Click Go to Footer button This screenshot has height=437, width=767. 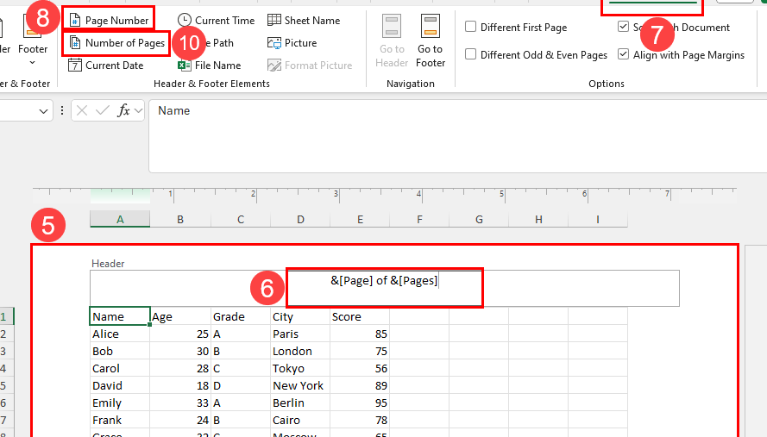[431, 41]
